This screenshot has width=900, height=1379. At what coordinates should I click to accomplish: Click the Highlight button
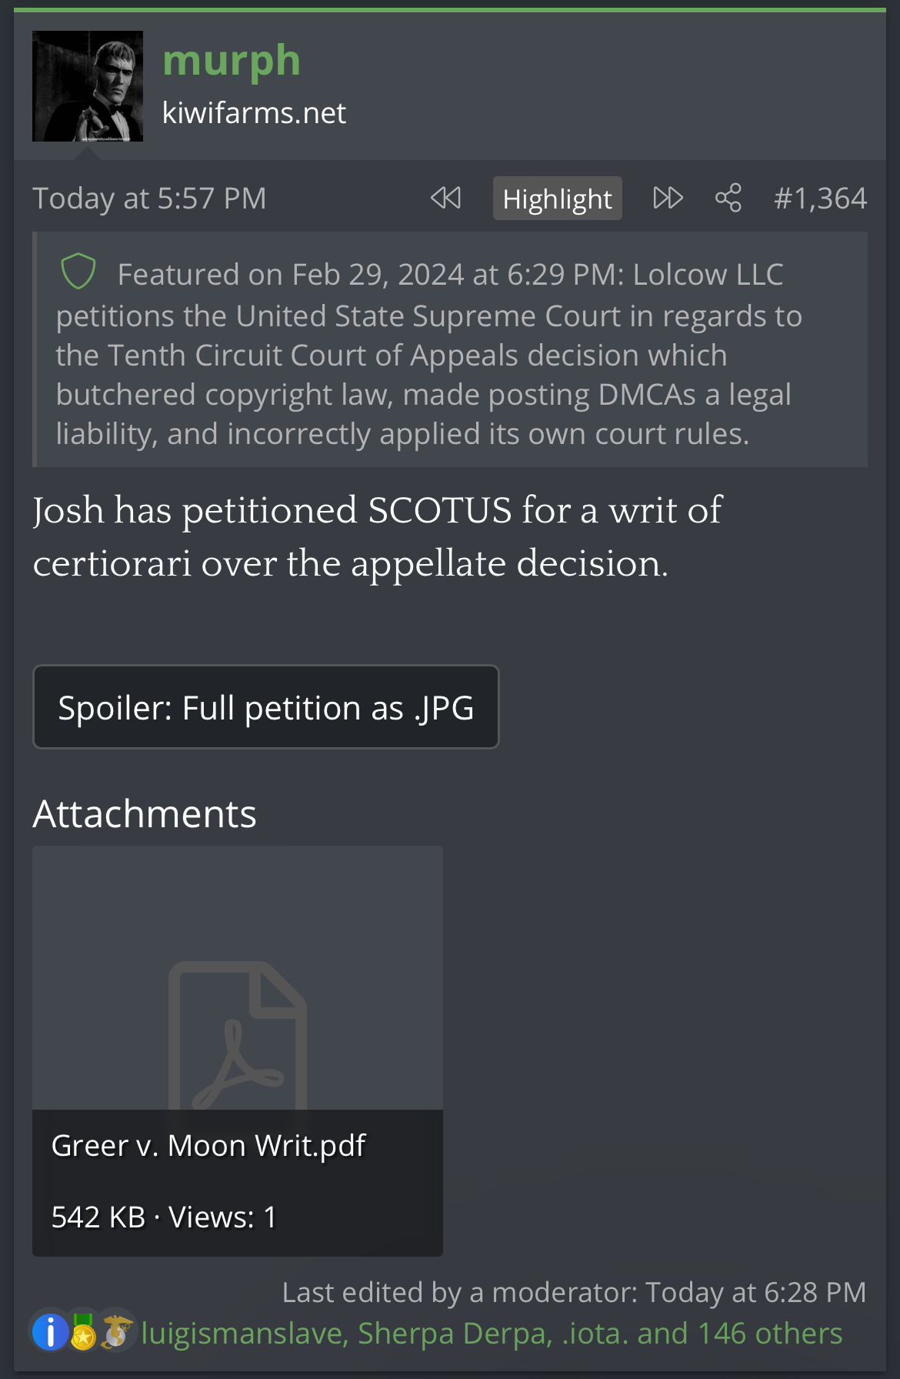pos(557,199)
